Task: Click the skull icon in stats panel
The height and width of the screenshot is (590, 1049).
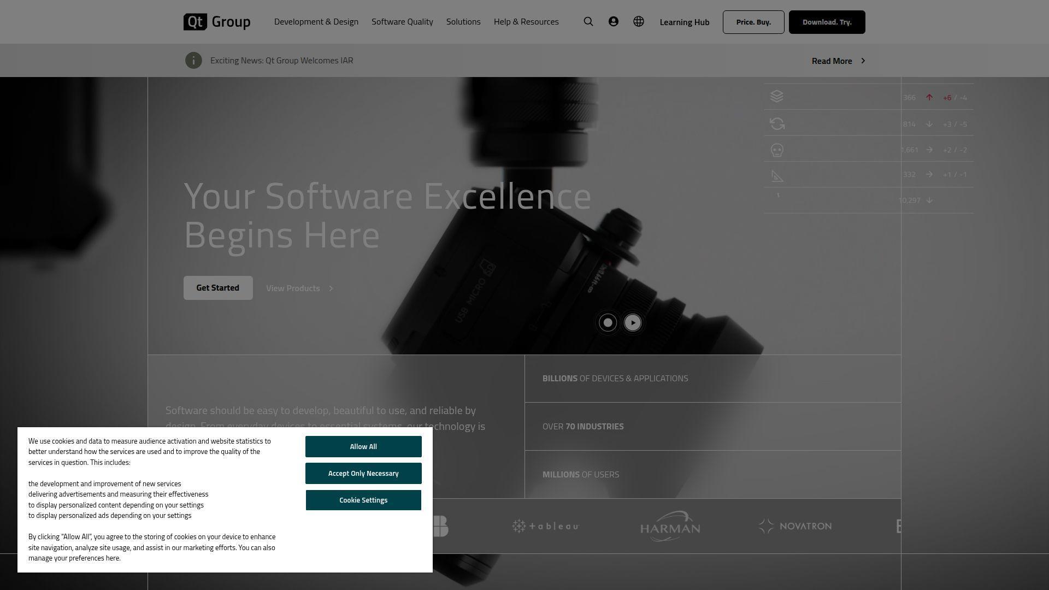Action: [776, 150]
